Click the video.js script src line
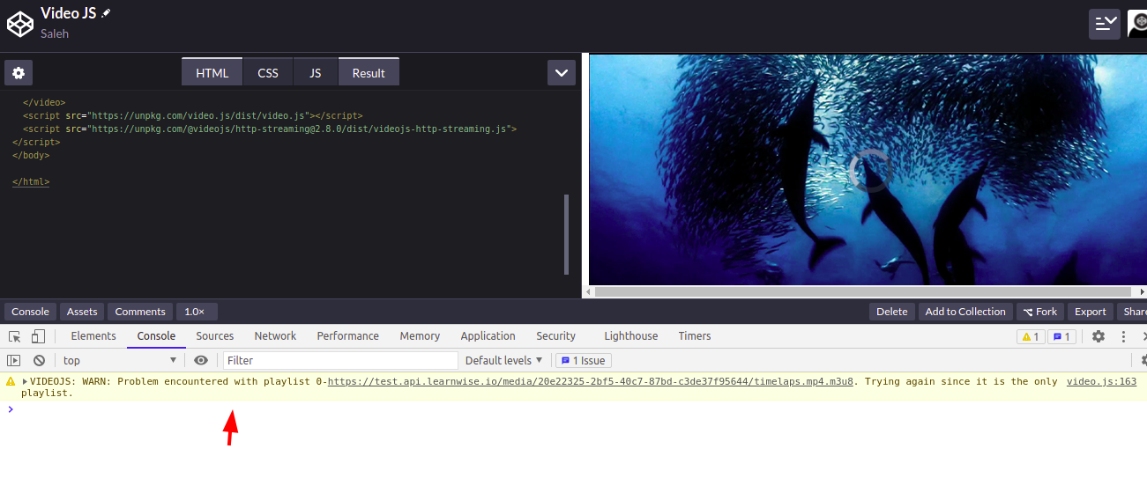 pyautogui.click(x=192, y=115)
